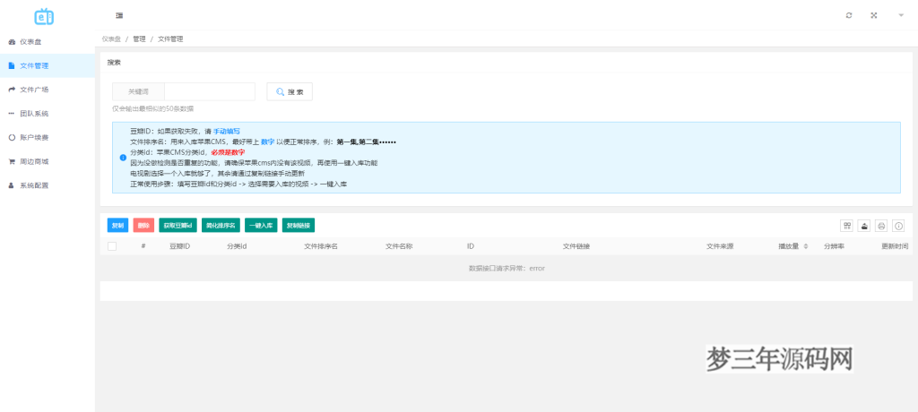The image size is (918, 412).
Task: Click the ID column header
Action: 470,246
